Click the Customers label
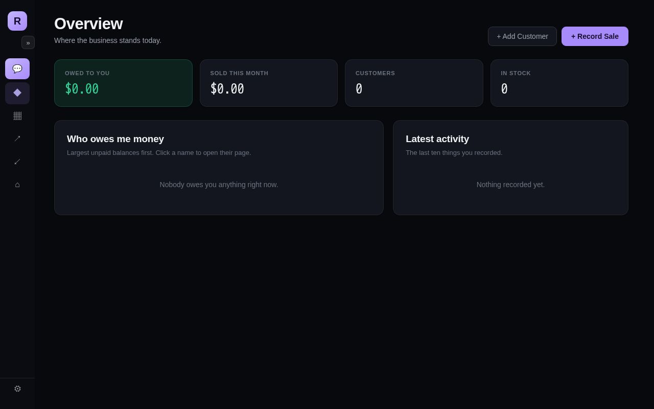The height and width of the screenshot is (409, 654). [x=375, y=73]
